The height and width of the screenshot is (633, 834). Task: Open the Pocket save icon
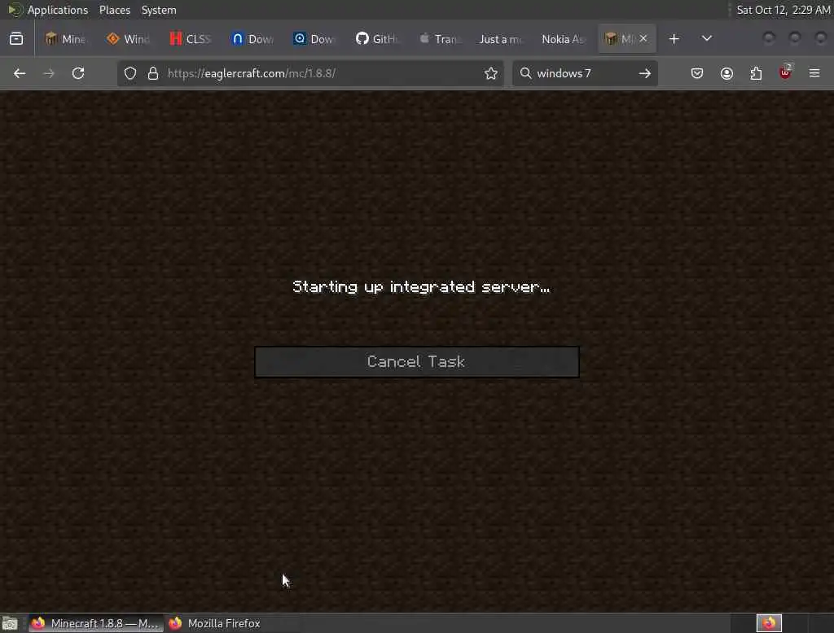coord(697,73)
